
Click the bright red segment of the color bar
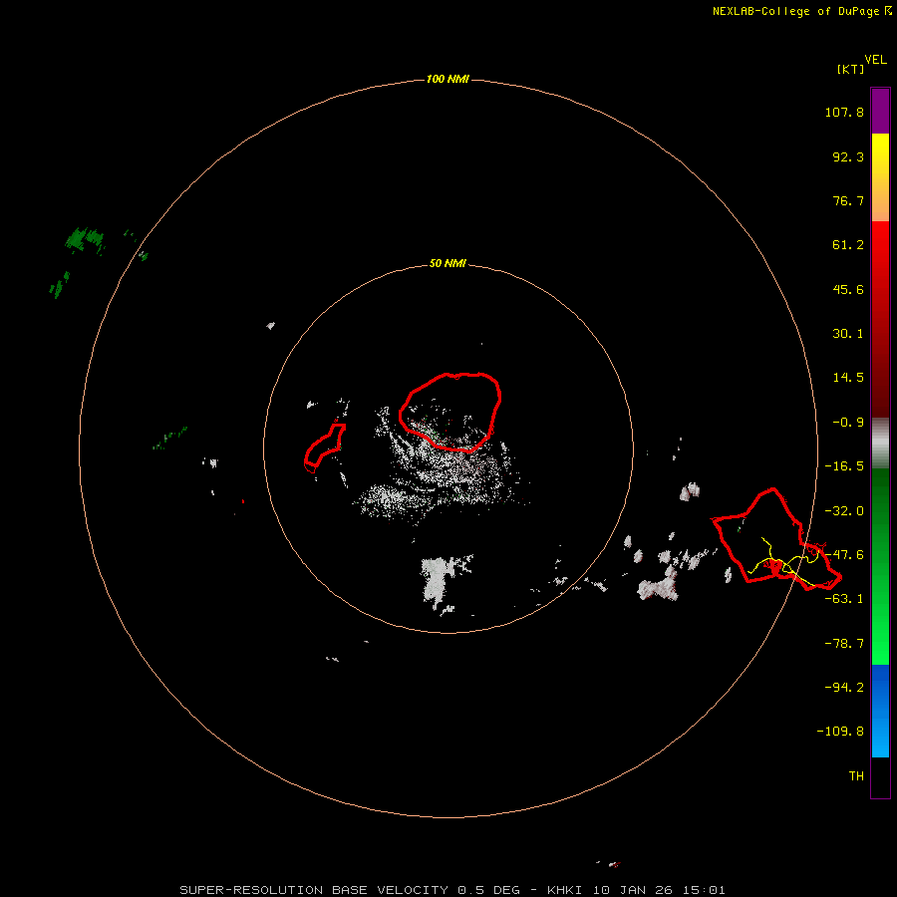[x=880, y=246]
